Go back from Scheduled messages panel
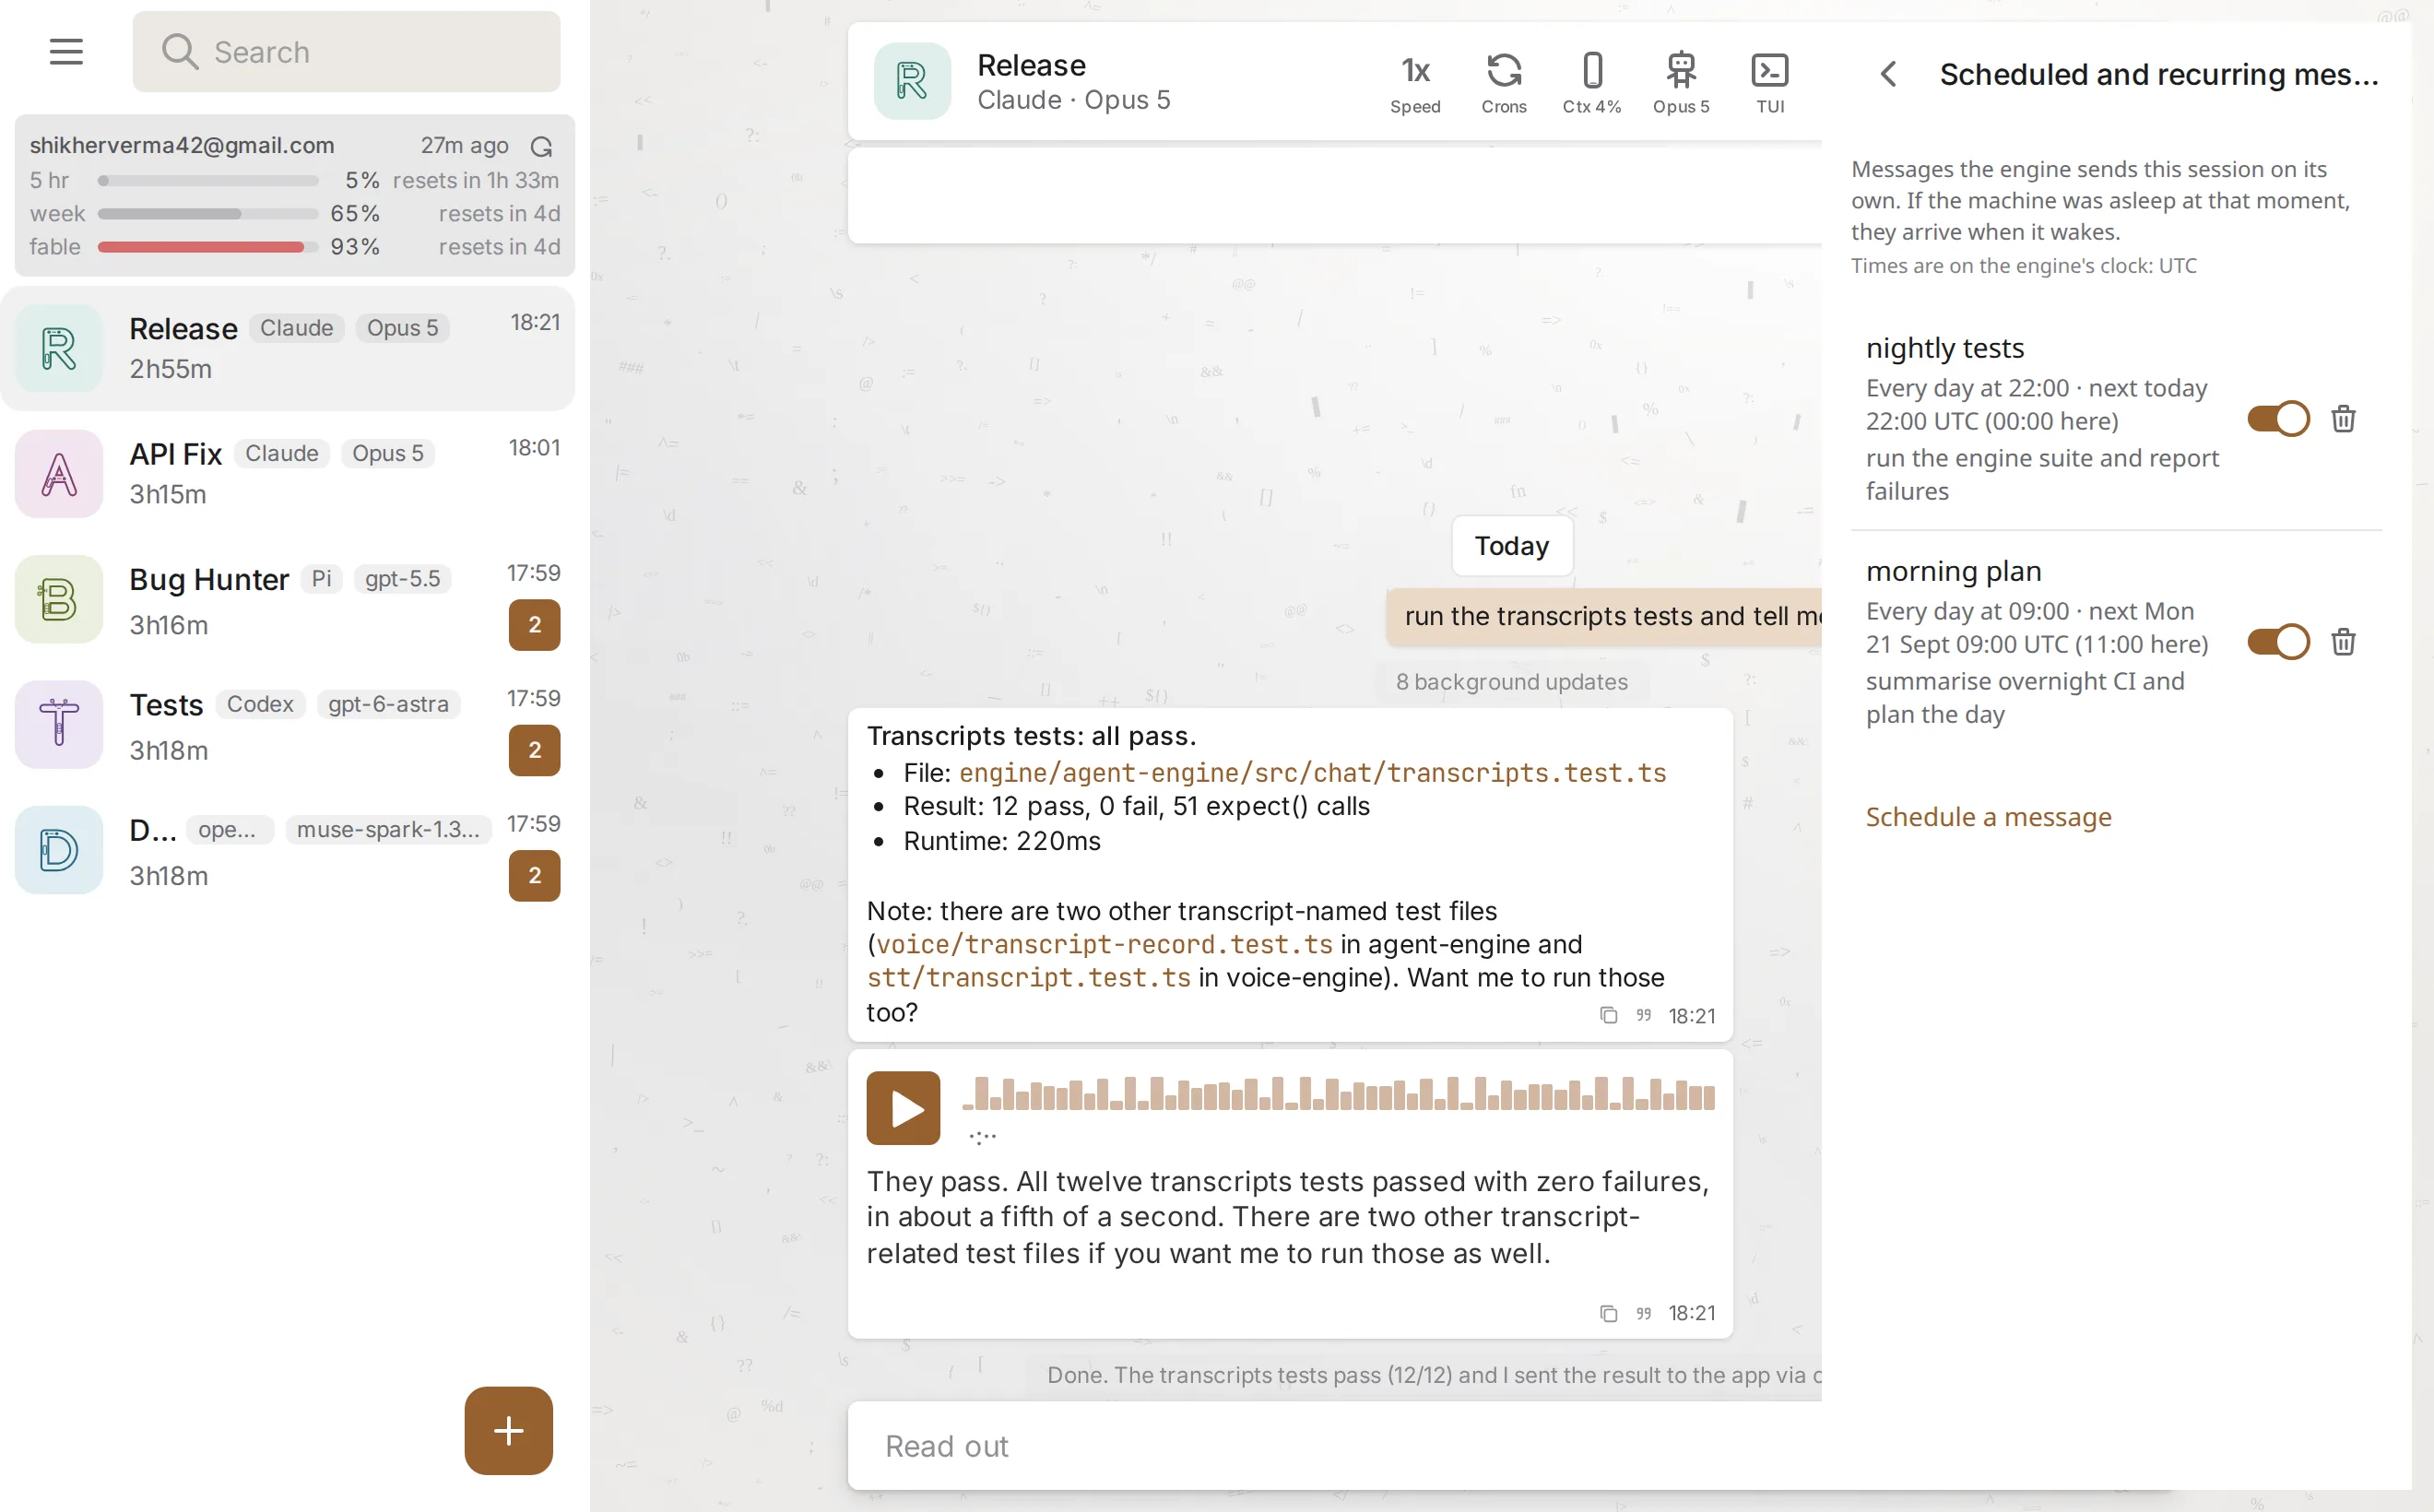This screenshot has height=1512, width=2434. click(1888, 74)
